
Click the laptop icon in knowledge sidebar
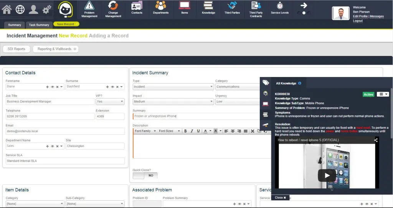click(266, 104)
